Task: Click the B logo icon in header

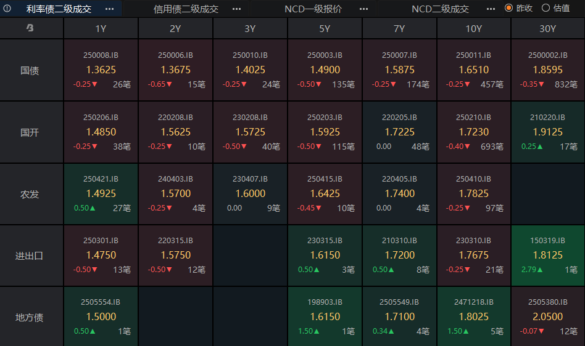Action: click(30, 28)
